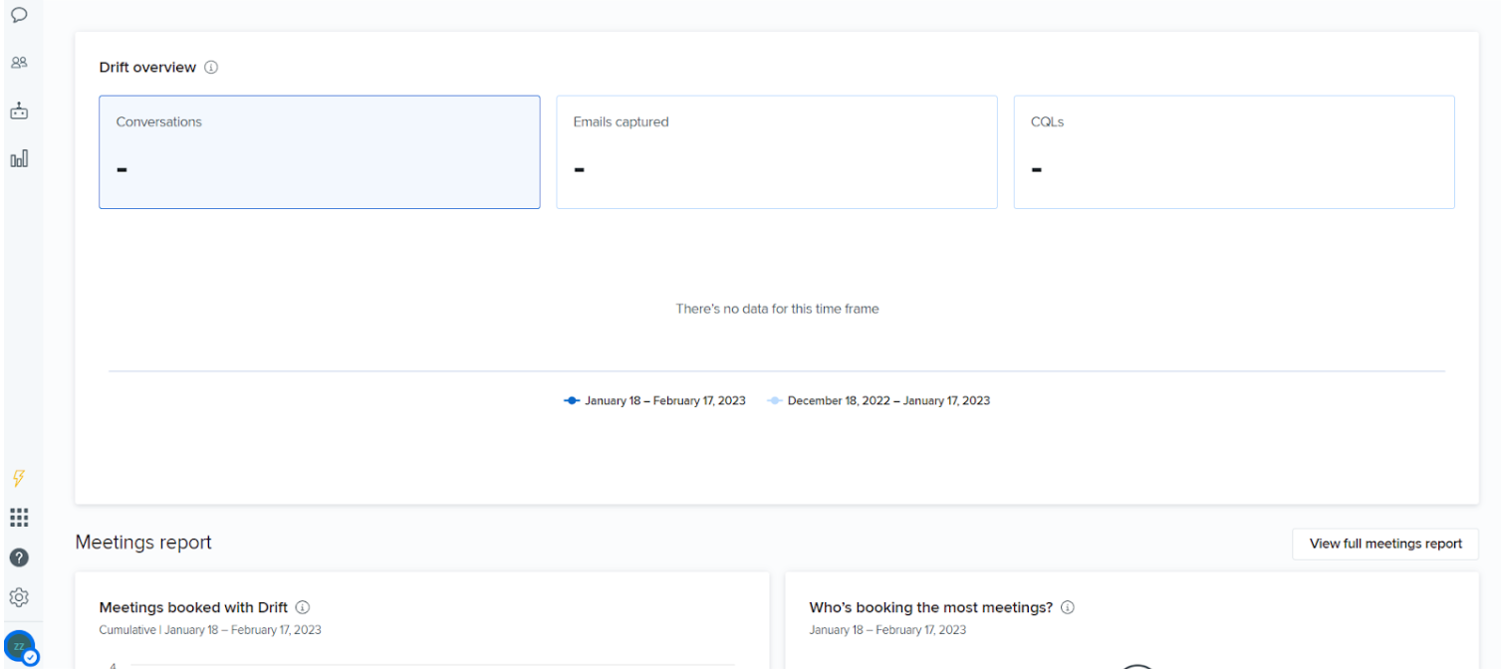Toggle the January 18 – February 17, 2023 legend series
This screenshot has height=669, width=1501.
coord(654,401)
